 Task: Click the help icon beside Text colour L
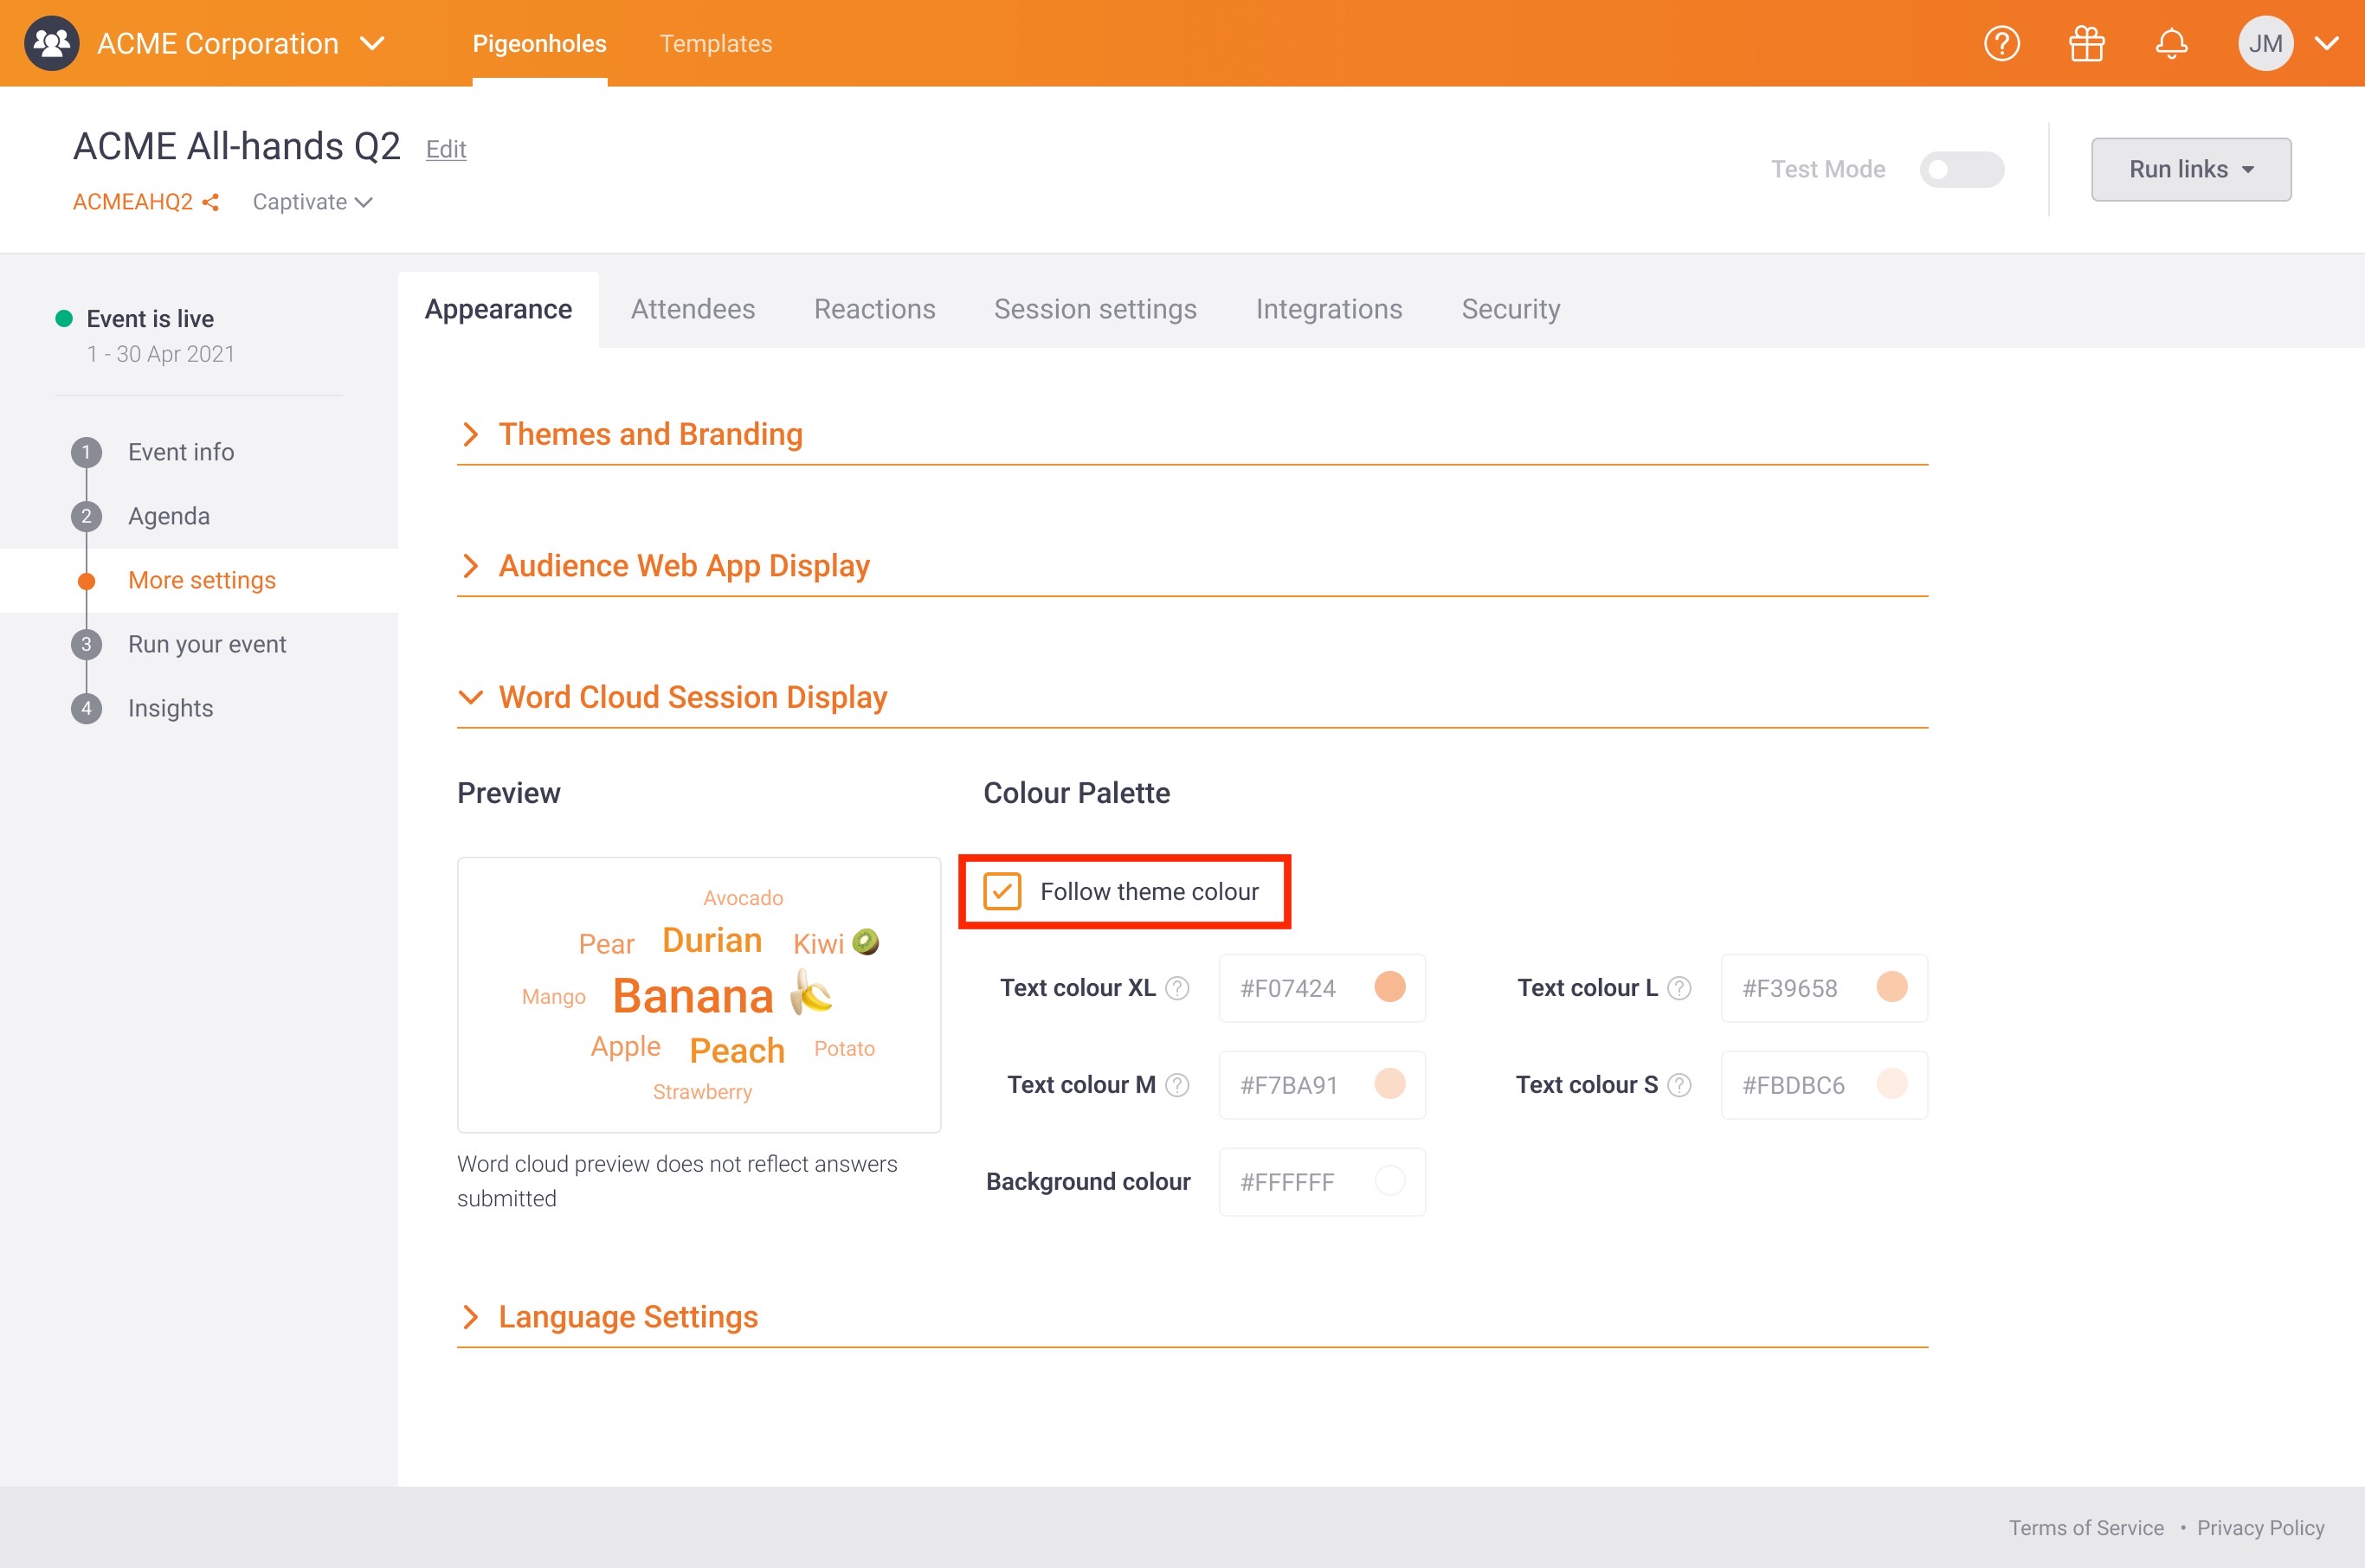tap(1679, 988)
